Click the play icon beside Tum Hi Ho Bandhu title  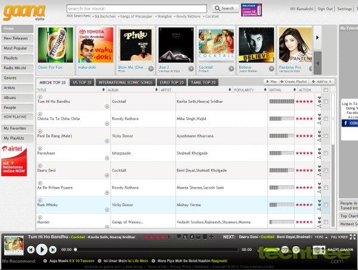click(x=40, y=97)
